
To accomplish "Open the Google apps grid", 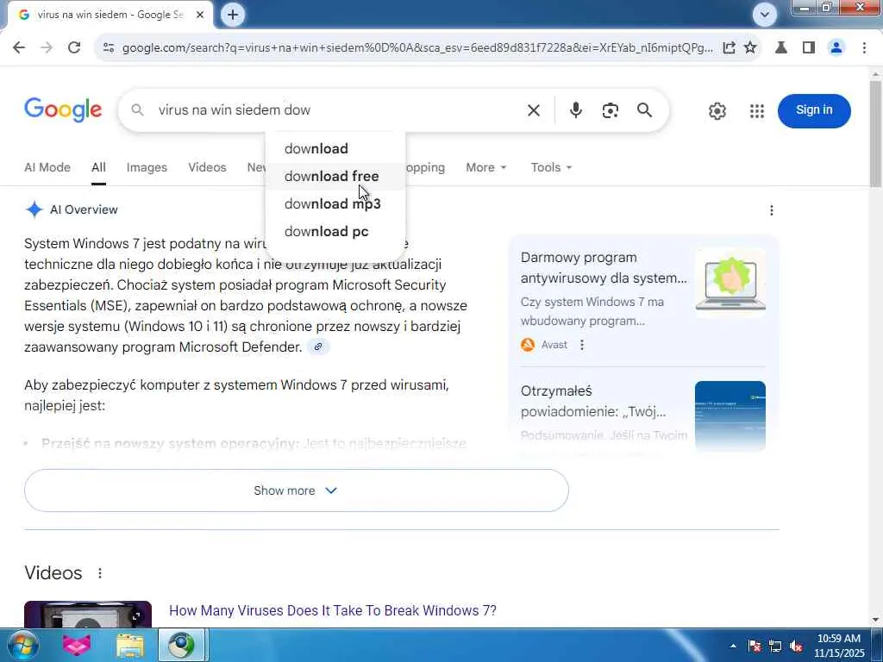I will coord(757,111).
